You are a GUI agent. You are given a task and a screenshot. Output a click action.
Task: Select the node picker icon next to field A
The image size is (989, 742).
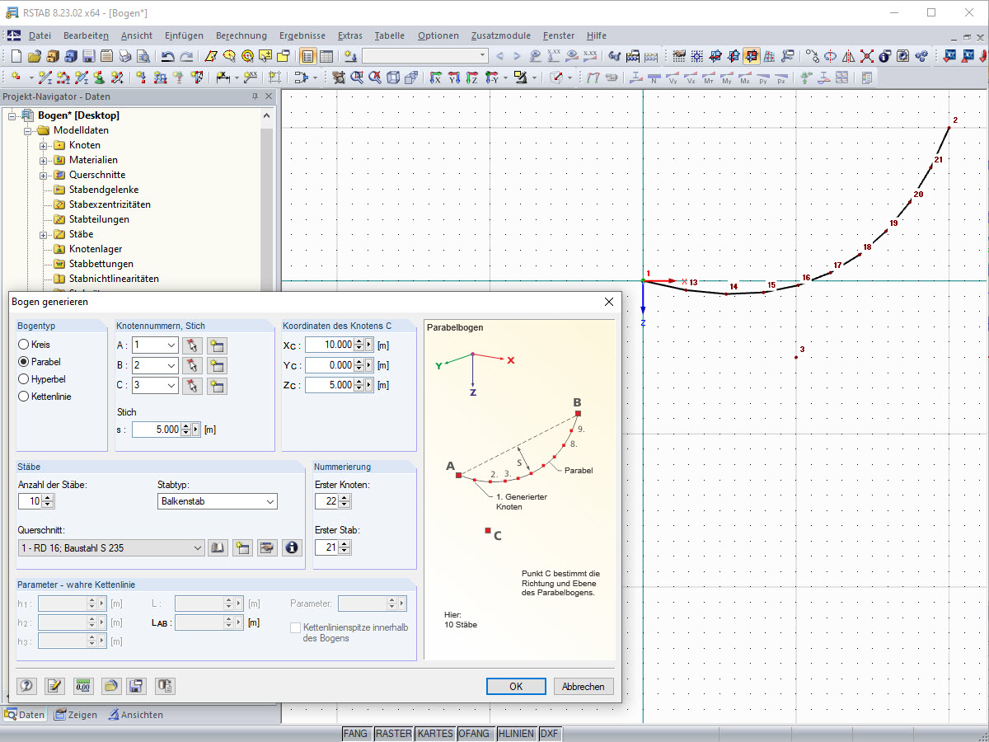click(191, 345)
